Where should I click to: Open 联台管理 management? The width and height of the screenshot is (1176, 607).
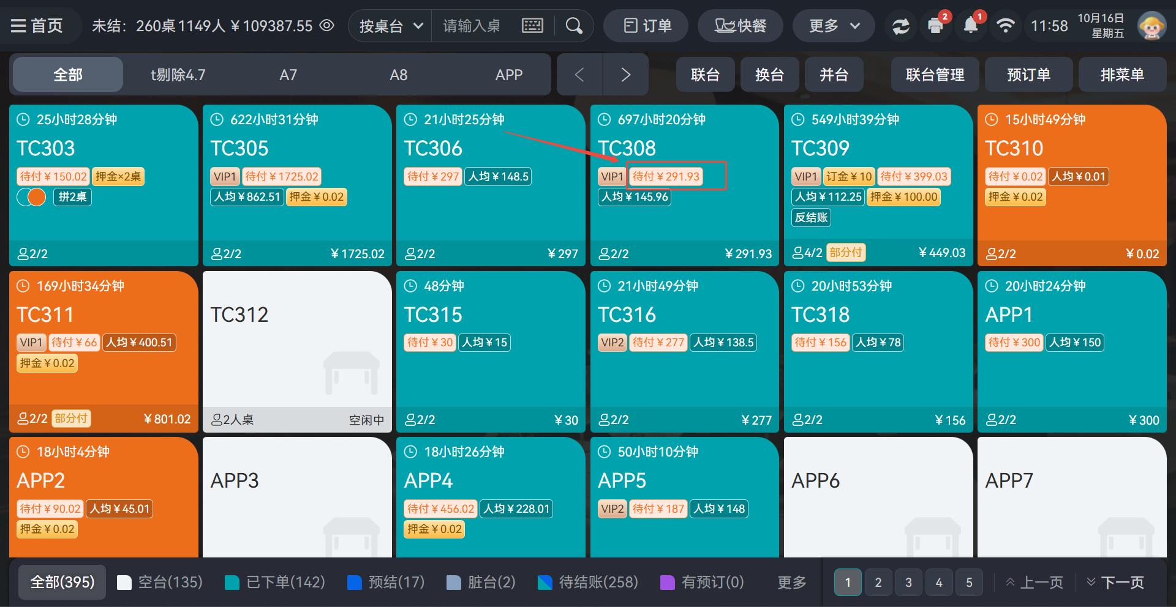[x=935, y=75]
